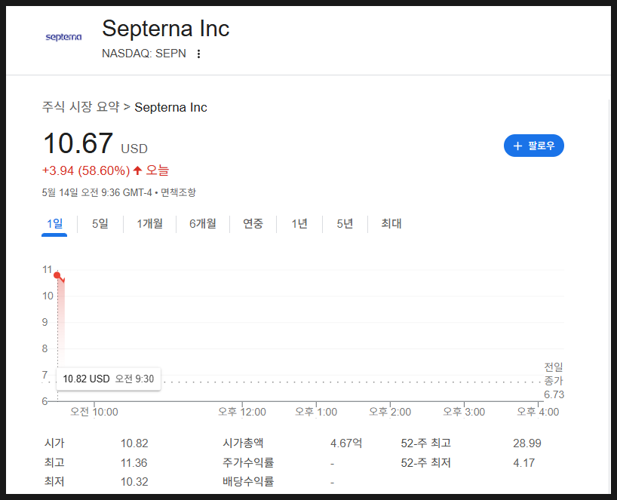Click the NASDAQ: SEPN ticker text
This screenshot has height=500, width=617.
point(144,54)
